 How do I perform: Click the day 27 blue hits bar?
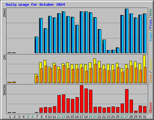127,31
